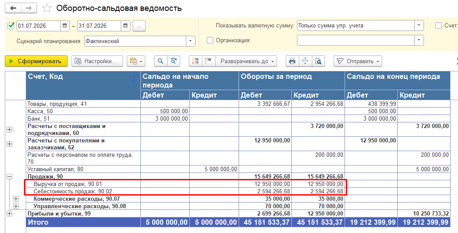This screenshot has width=458, height=233.
Task: Go forward with the right arrow button
Action: click(29, 8)
